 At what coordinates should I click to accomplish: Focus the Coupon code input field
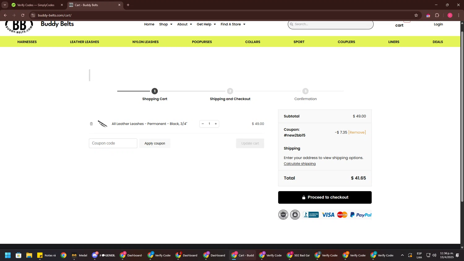pyautogui.click(x=113, y=143)
